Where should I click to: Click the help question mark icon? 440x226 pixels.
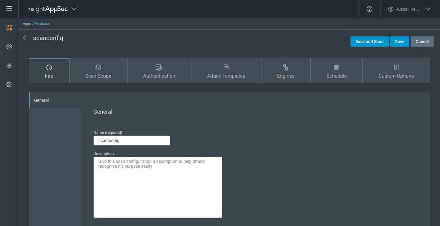click(370, 9)
